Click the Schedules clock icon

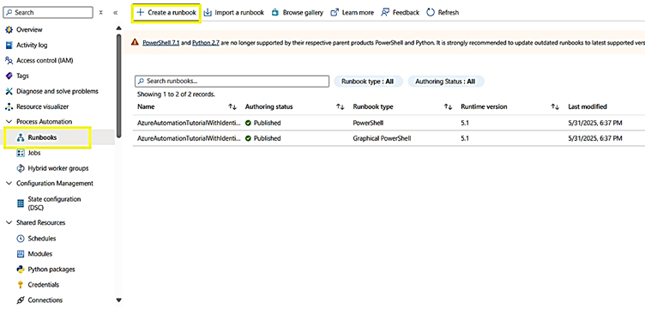pyautogui.click(x=21, y=239)
